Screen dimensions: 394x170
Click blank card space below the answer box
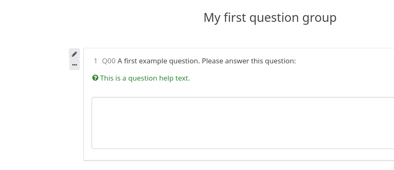pyautogui.click(x=242, y=154)
